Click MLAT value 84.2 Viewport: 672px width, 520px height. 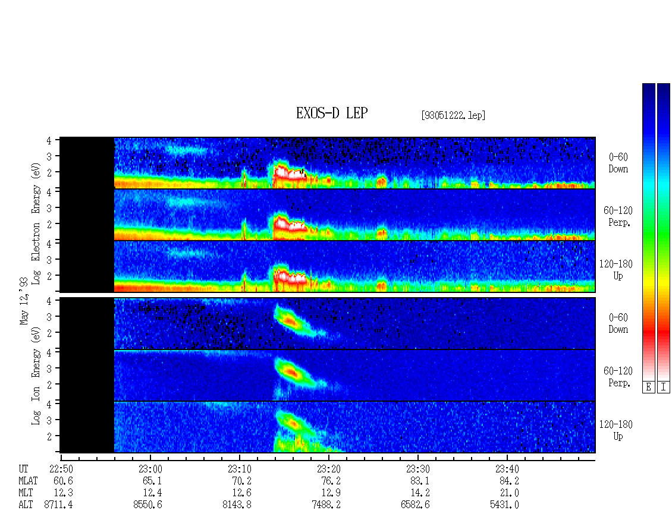tap(509, 481)
